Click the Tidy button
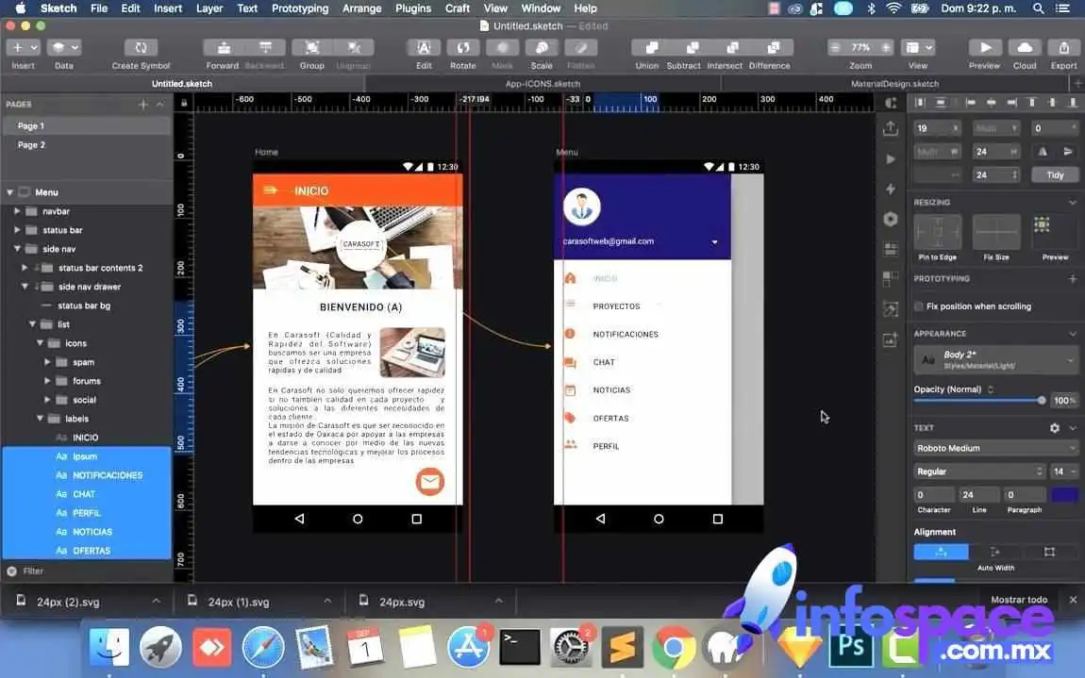The width and height of the screenshot is (1085, 678). coord(1055,175)
